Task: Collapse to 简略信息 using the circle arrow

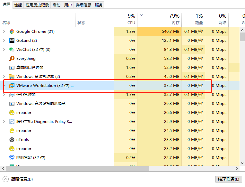Action: 6,179
